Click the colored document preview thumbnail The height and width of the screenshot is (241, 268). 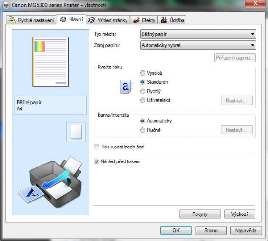[x=50, y=62]
